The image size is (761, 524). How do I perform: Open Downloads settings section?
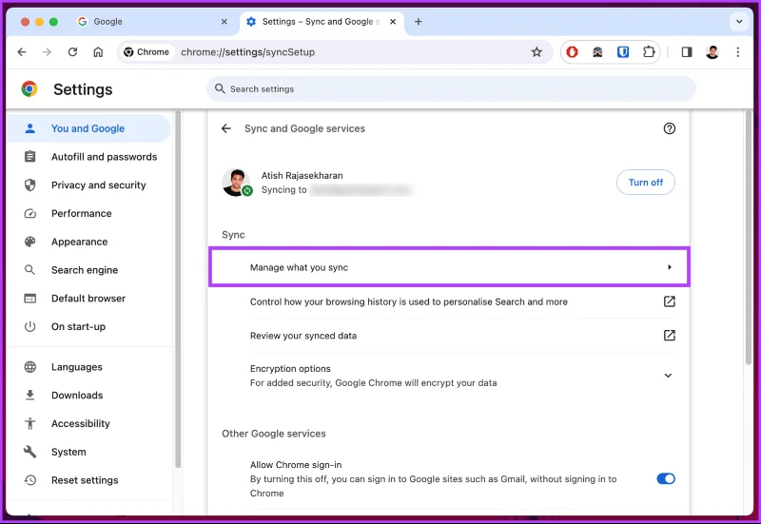pos(88,396)
